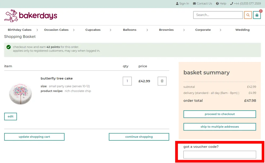
Task: Click the edit button under the cake
Action: coord(10,116)
